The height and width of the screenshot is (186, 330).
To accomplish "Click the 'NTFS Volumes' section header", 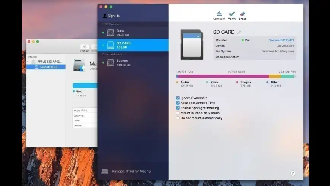I will tap(112, 24).
